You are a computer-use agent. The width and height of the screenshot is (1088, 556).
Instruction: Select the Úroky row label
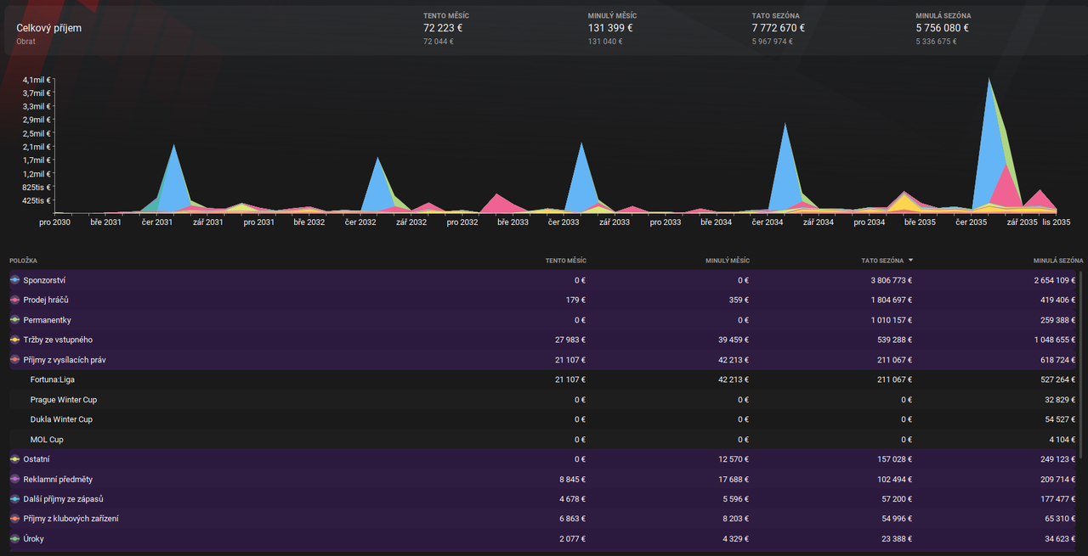pyautogui.click(x=34, y=539)
